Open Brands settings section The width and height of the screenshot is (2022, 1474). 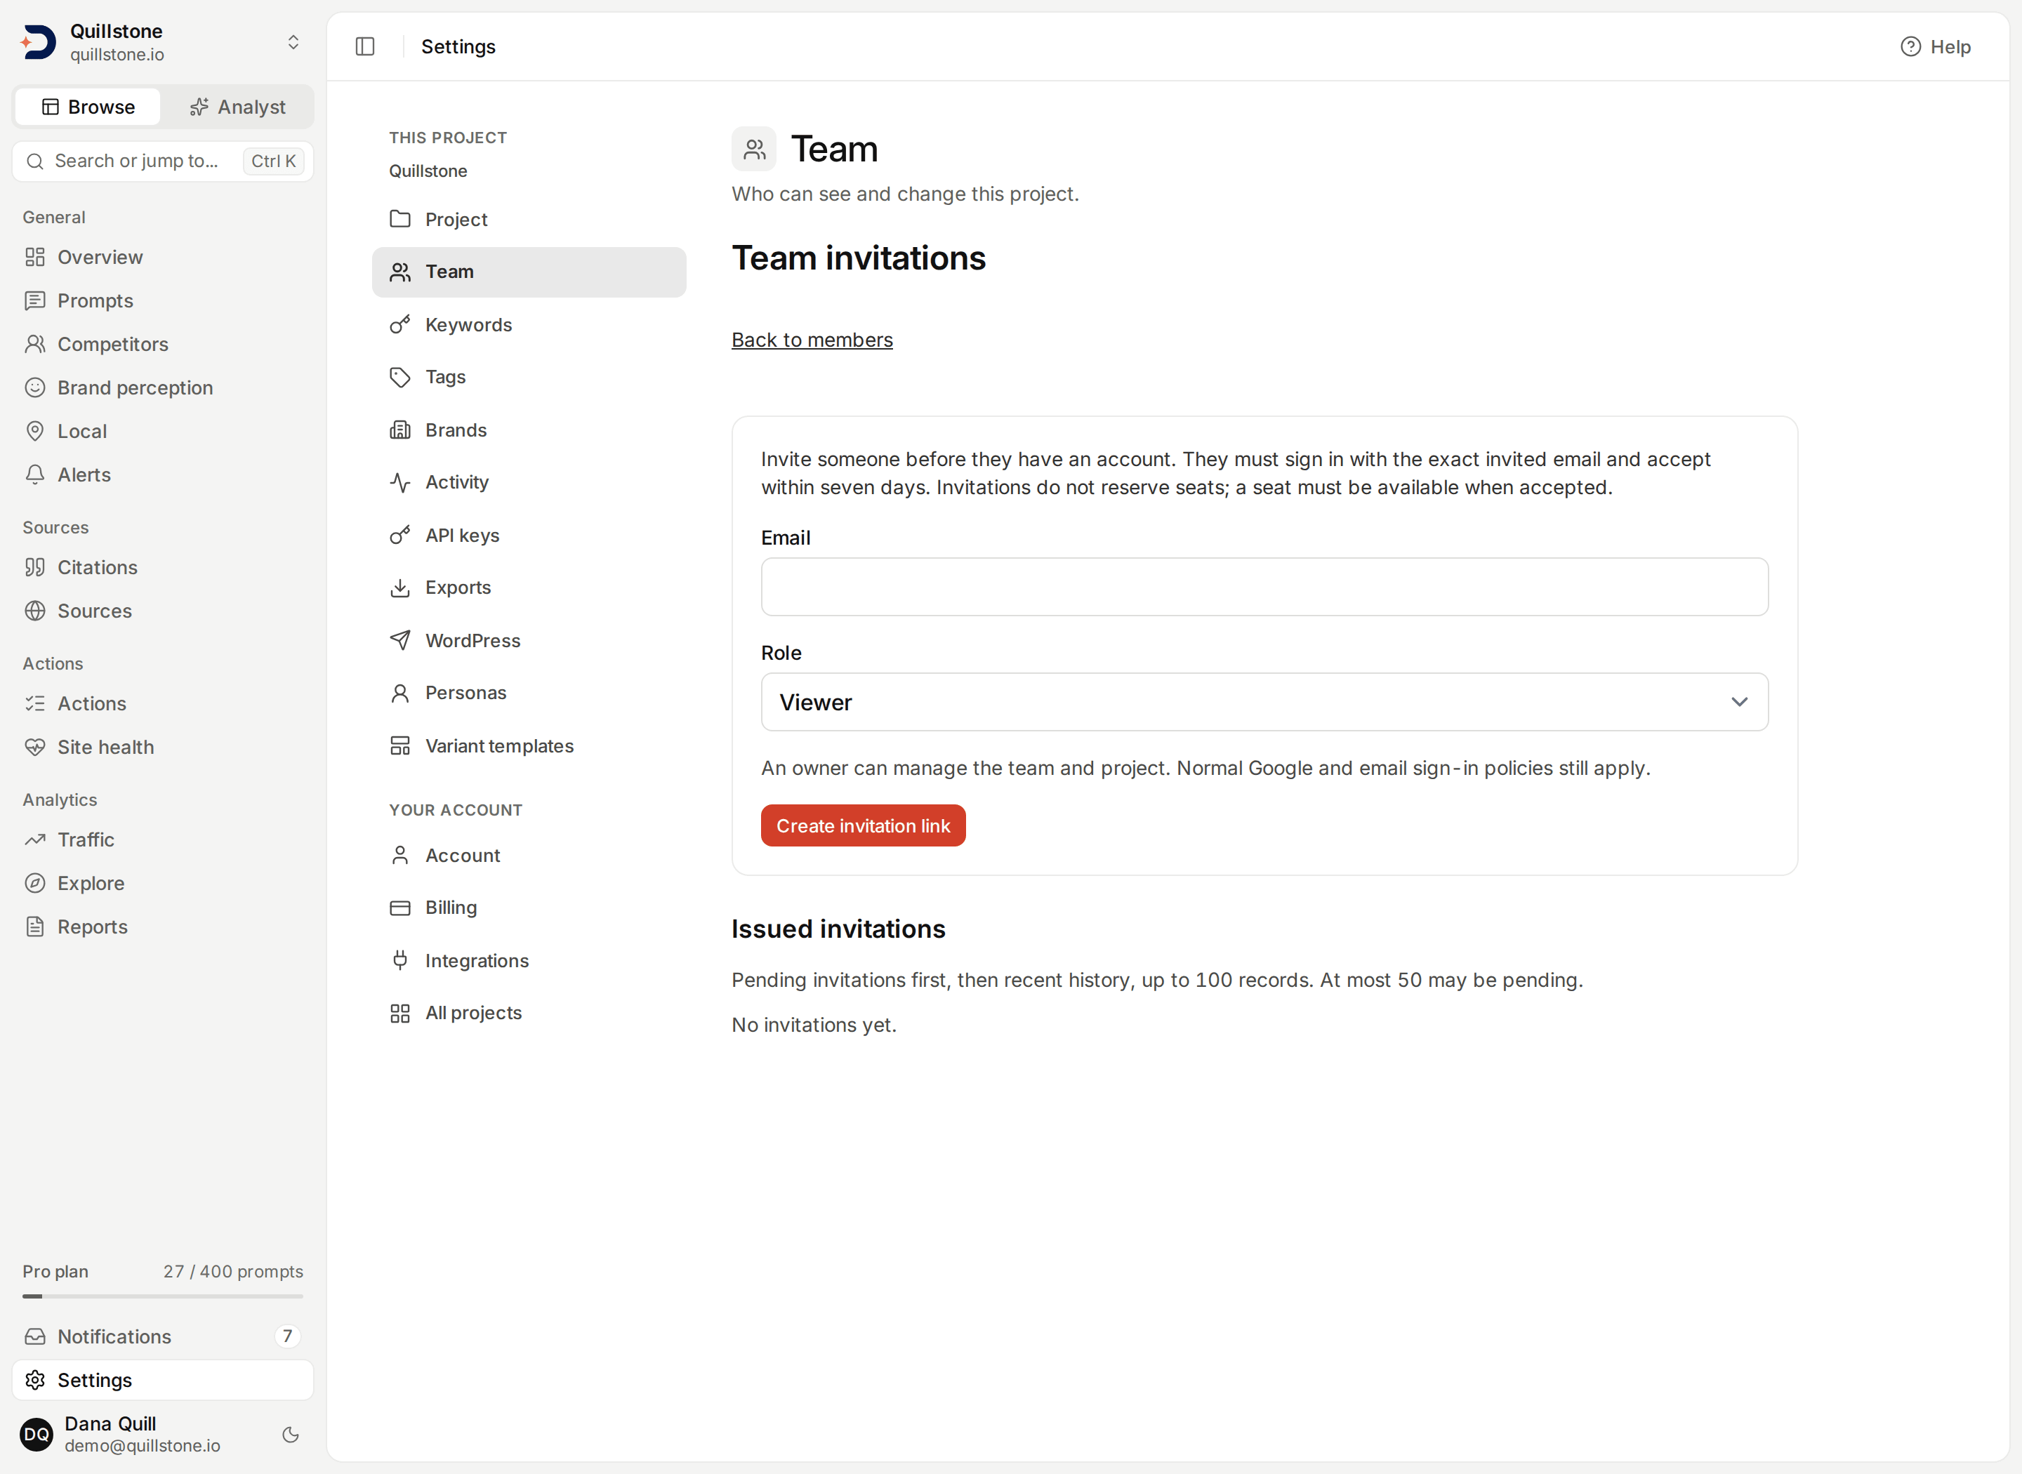pyautogui.click(x=529, y=430)
